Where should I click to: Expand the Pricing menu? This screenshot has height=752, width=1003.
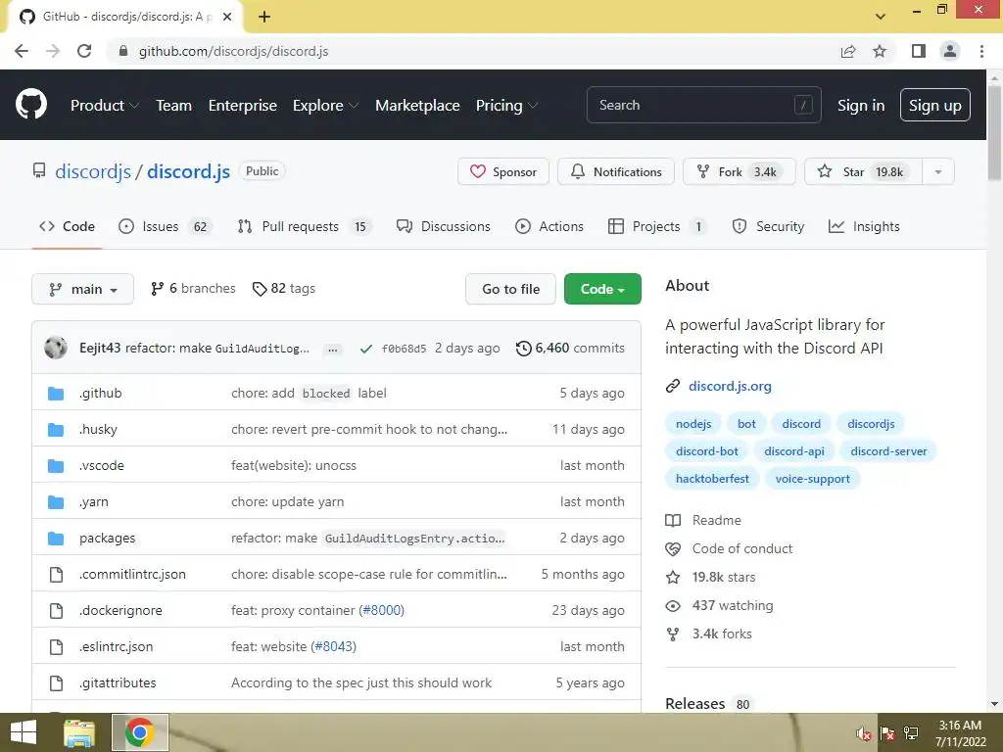[506, 106]
